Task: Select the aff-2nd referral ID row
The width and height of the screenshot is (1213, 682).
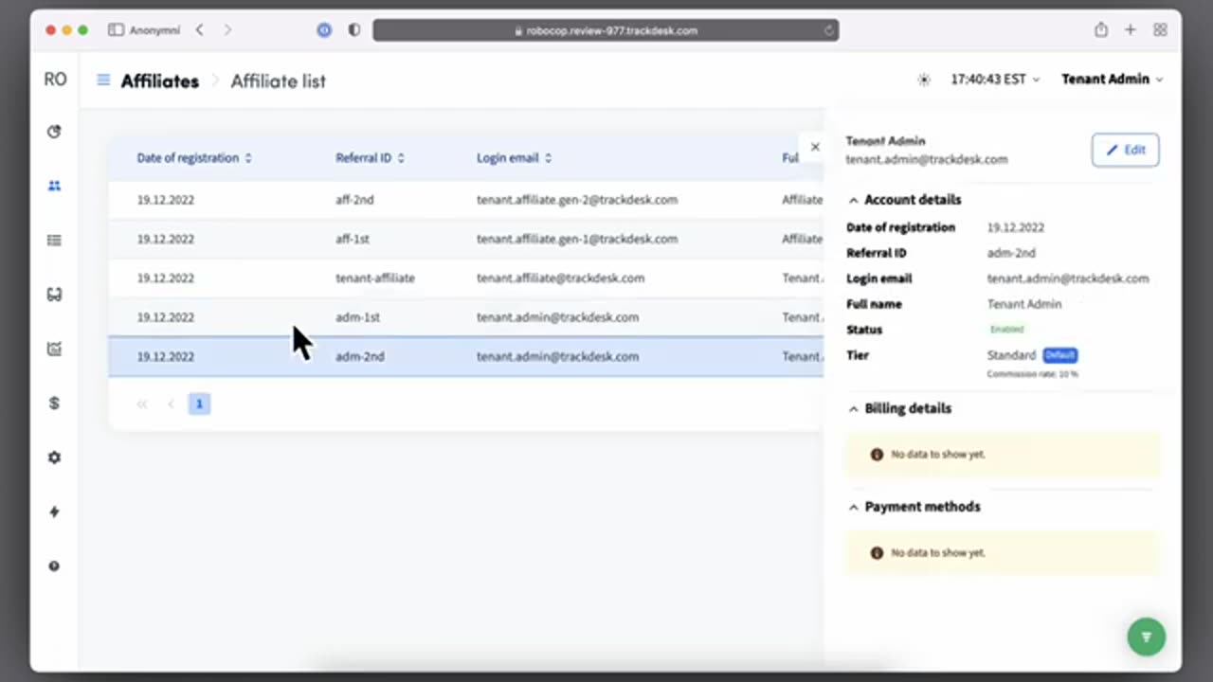Action: click(465, 200)
